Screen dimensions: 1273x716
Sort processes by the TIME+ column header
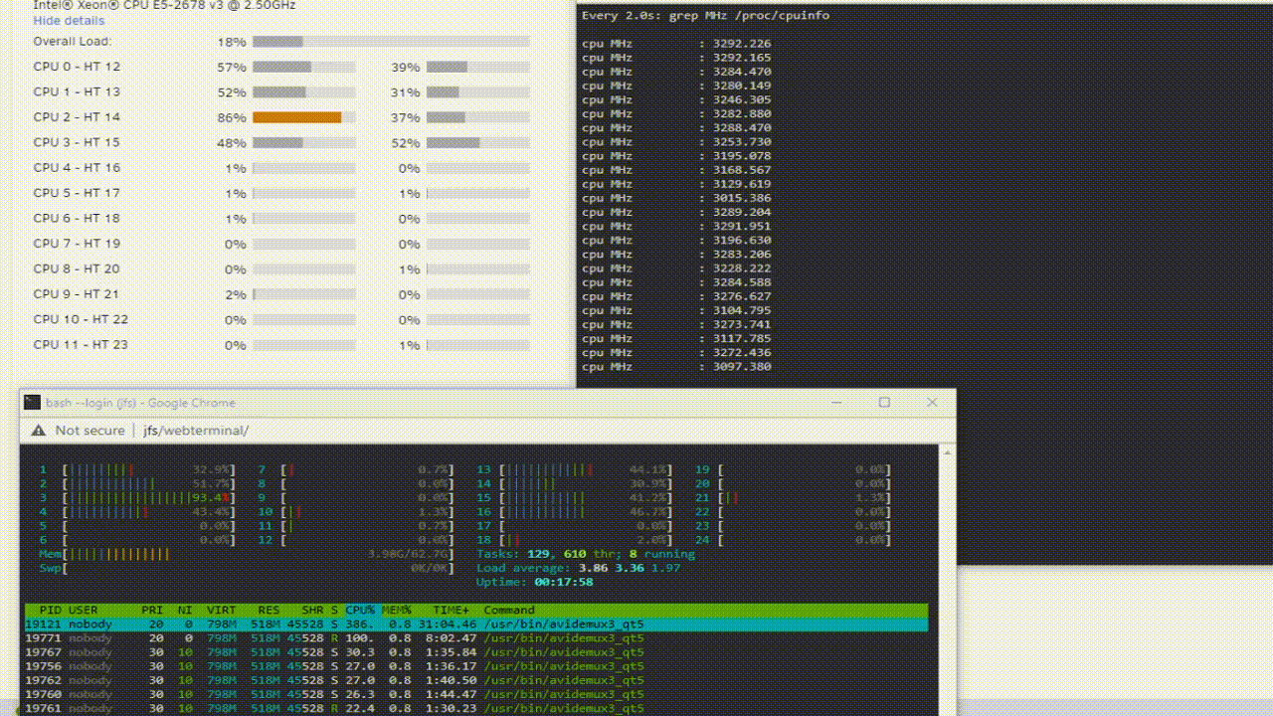(x=453, y=610)
